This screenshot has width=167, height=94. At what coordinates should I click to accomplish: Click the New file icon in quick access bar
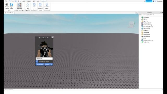tap(10, 1)
